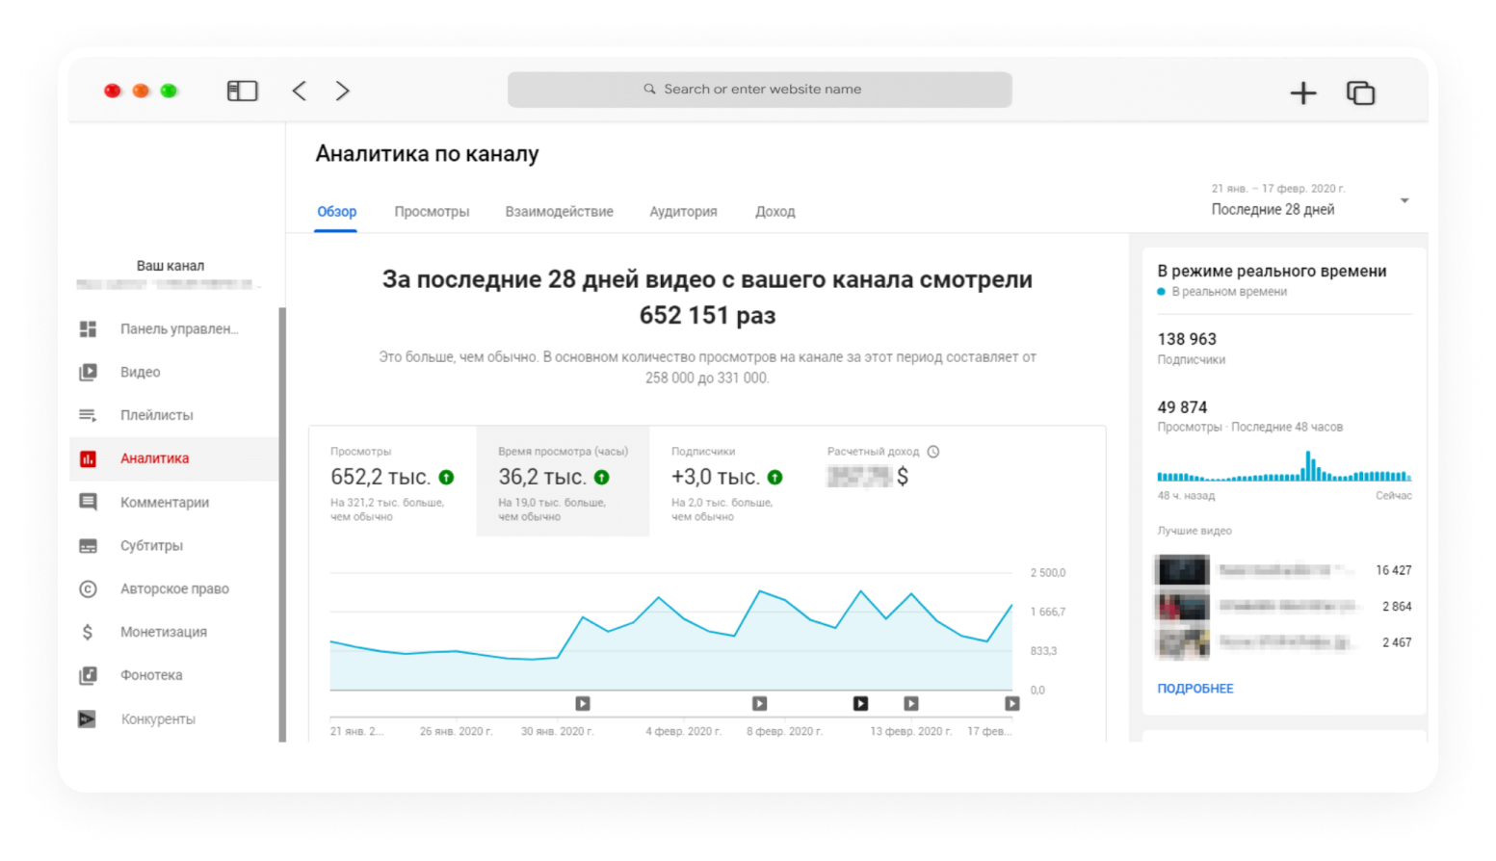Click the Панель управления dashboard icon
The width and height of the screenshot is (1496, 861).
tap(88, 329)
